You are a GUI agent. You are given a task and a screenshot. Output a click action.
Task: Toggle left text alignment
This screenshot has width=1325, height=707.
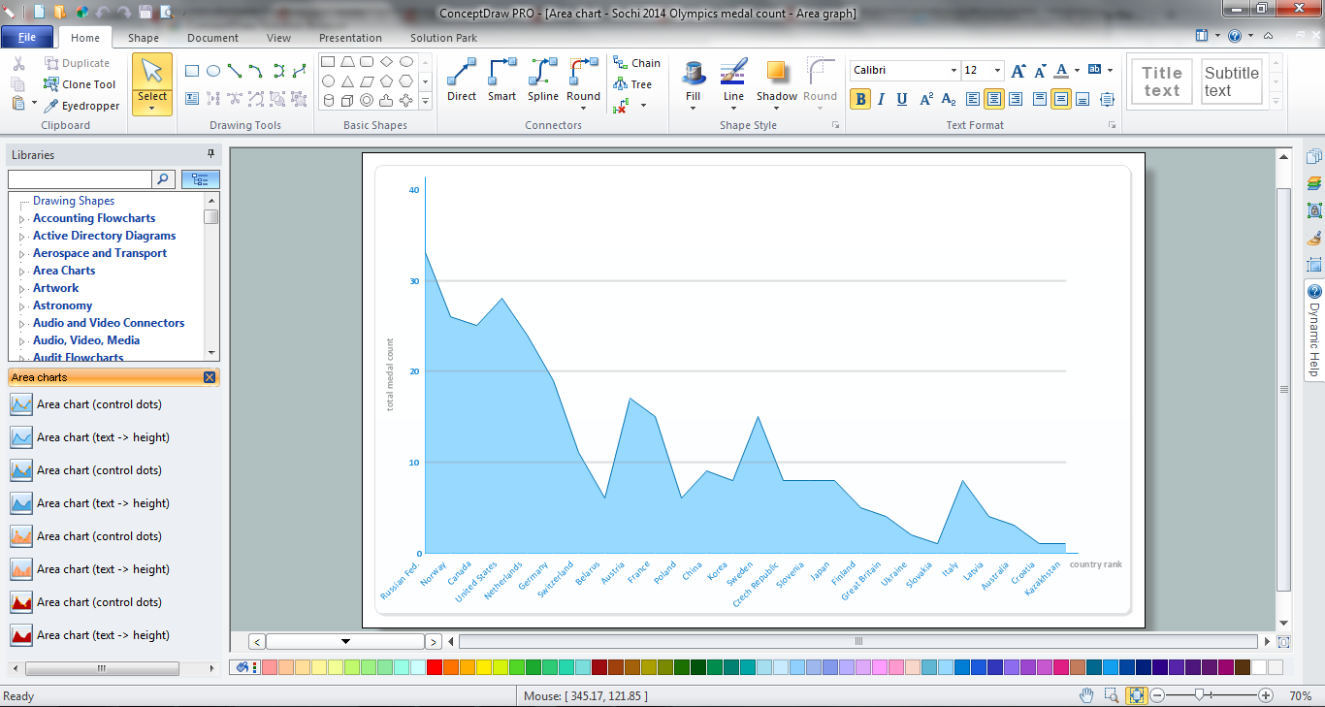(x=974, y=99)
